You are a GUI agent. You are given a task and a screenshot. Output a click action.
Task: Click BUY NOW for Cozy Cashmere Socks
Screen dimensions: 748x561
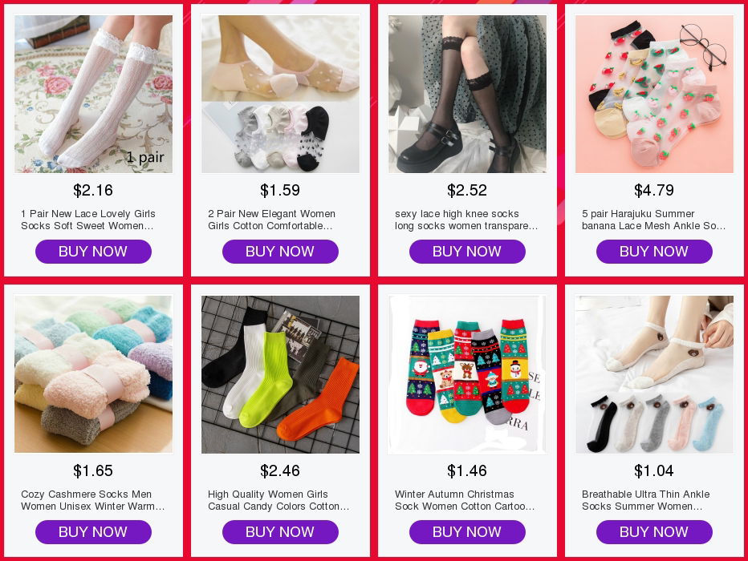[x=93, y=532]
